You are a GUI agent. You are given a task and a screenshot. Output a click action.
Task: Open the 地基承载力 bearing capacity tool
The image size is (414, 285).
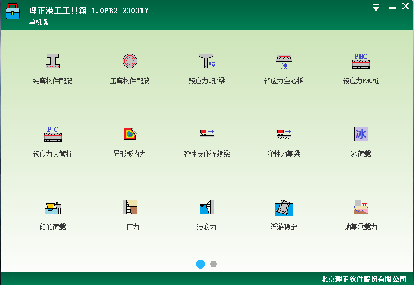(361, 207)
